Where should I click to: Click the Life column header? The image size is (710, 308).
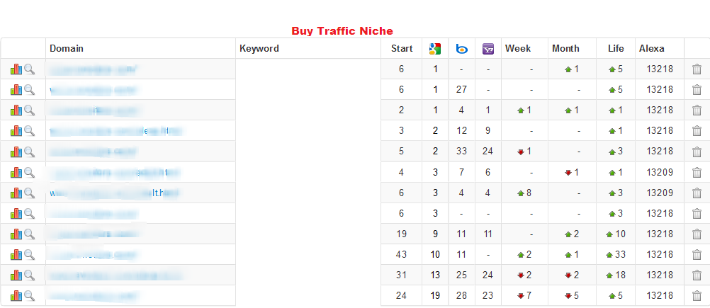pos(616,48)
